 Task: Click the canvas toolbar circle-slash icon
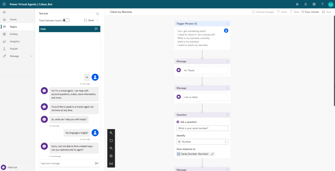(x=111, y=156)
